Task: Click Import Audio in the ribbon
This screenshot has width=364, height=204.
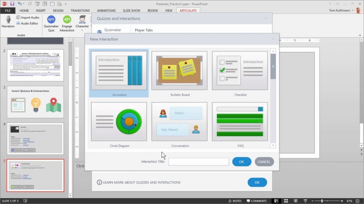Action: (28, 18)
